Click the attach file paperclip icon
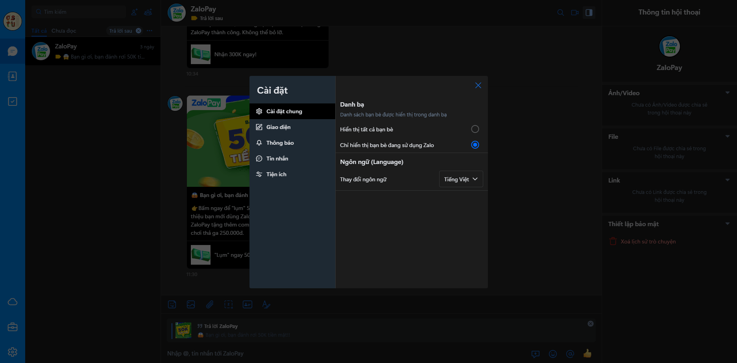737x363 pixels. (210, 304)
